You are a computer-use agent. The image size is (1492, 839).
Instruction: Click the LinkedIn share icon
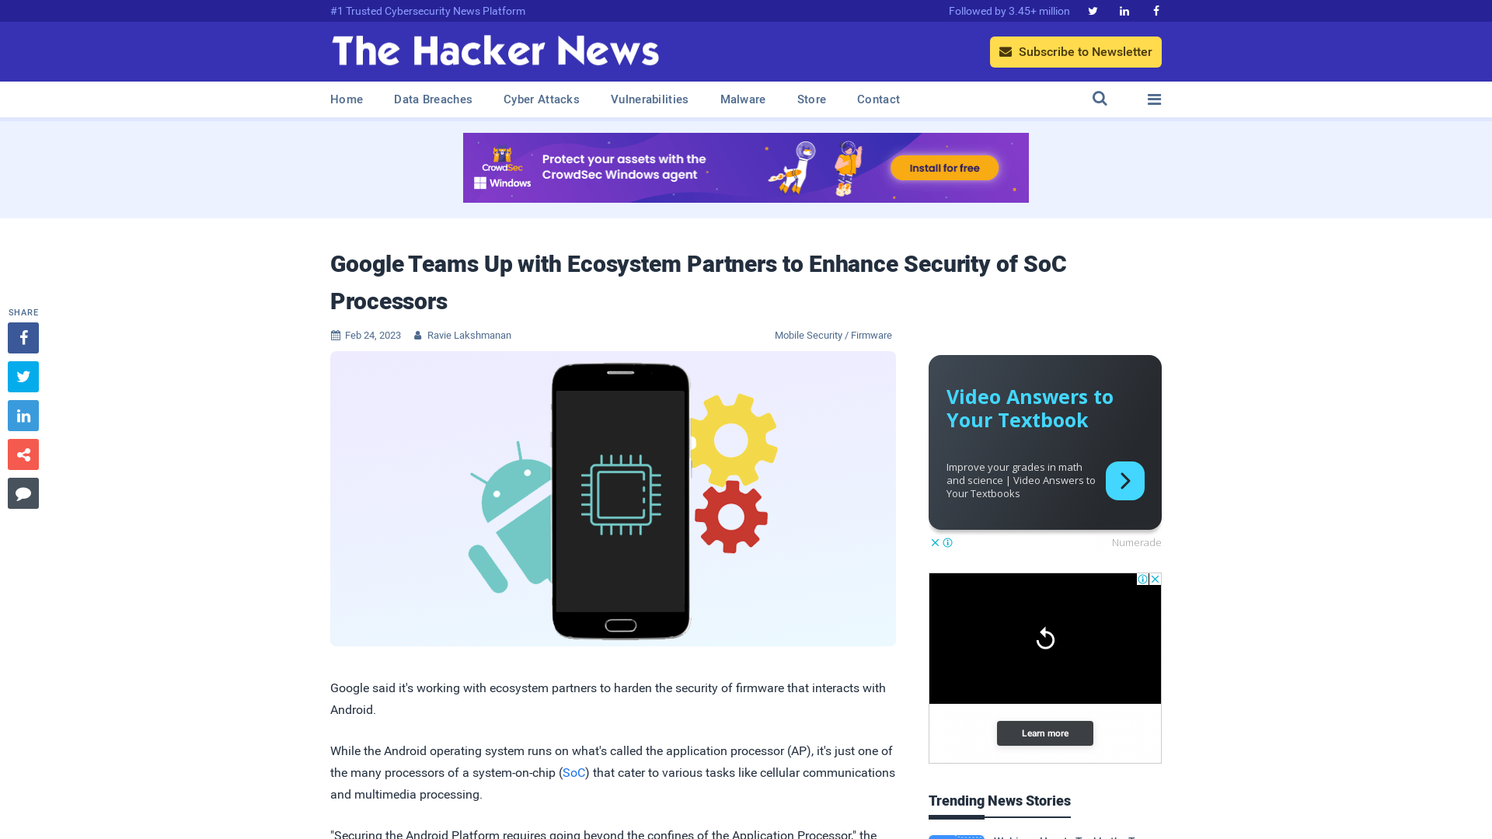23,415
